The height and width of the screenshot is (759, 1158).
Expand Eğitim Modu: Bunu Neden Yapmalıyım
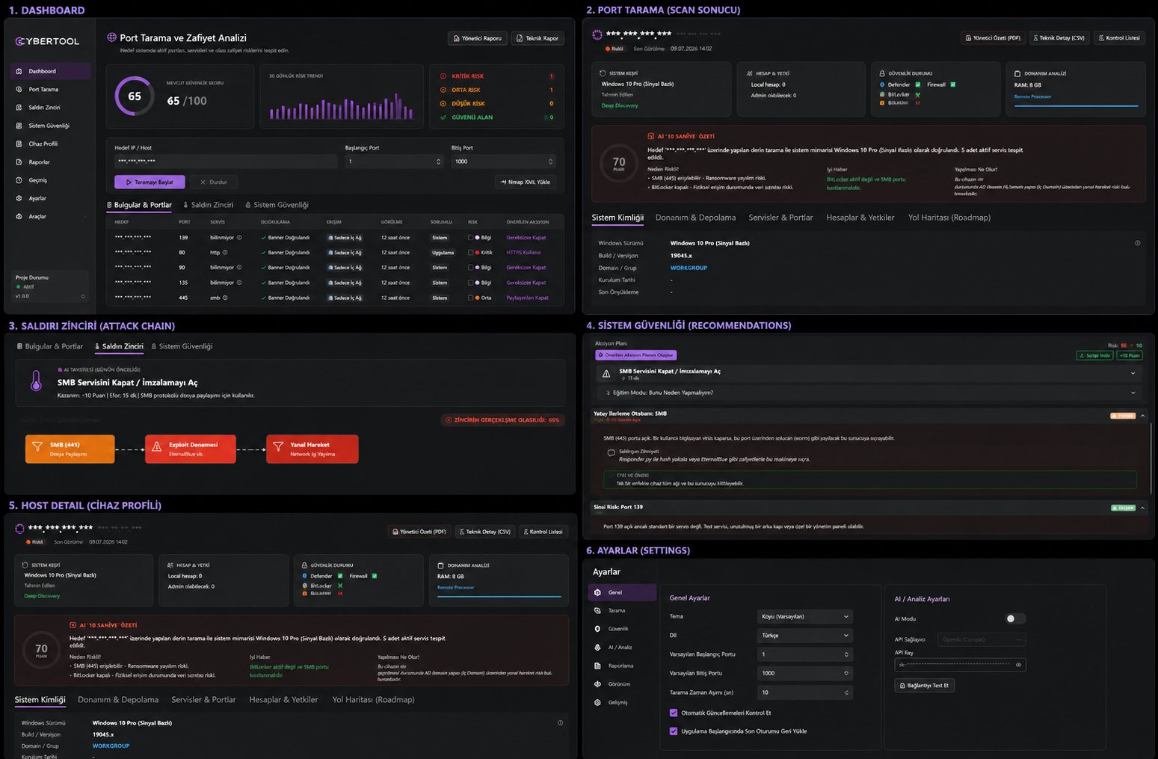pyautogui.click(x=1133, y=393)
